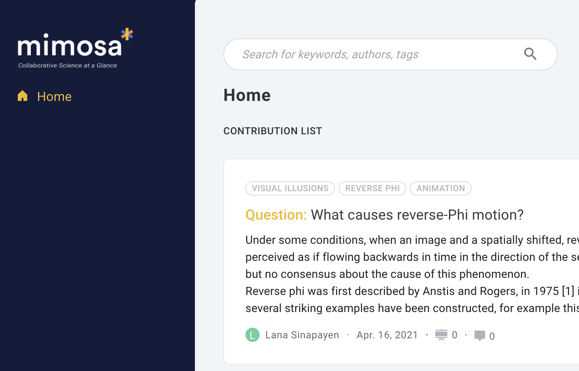Open the question about reverse-Phi motion

[417, 215]
